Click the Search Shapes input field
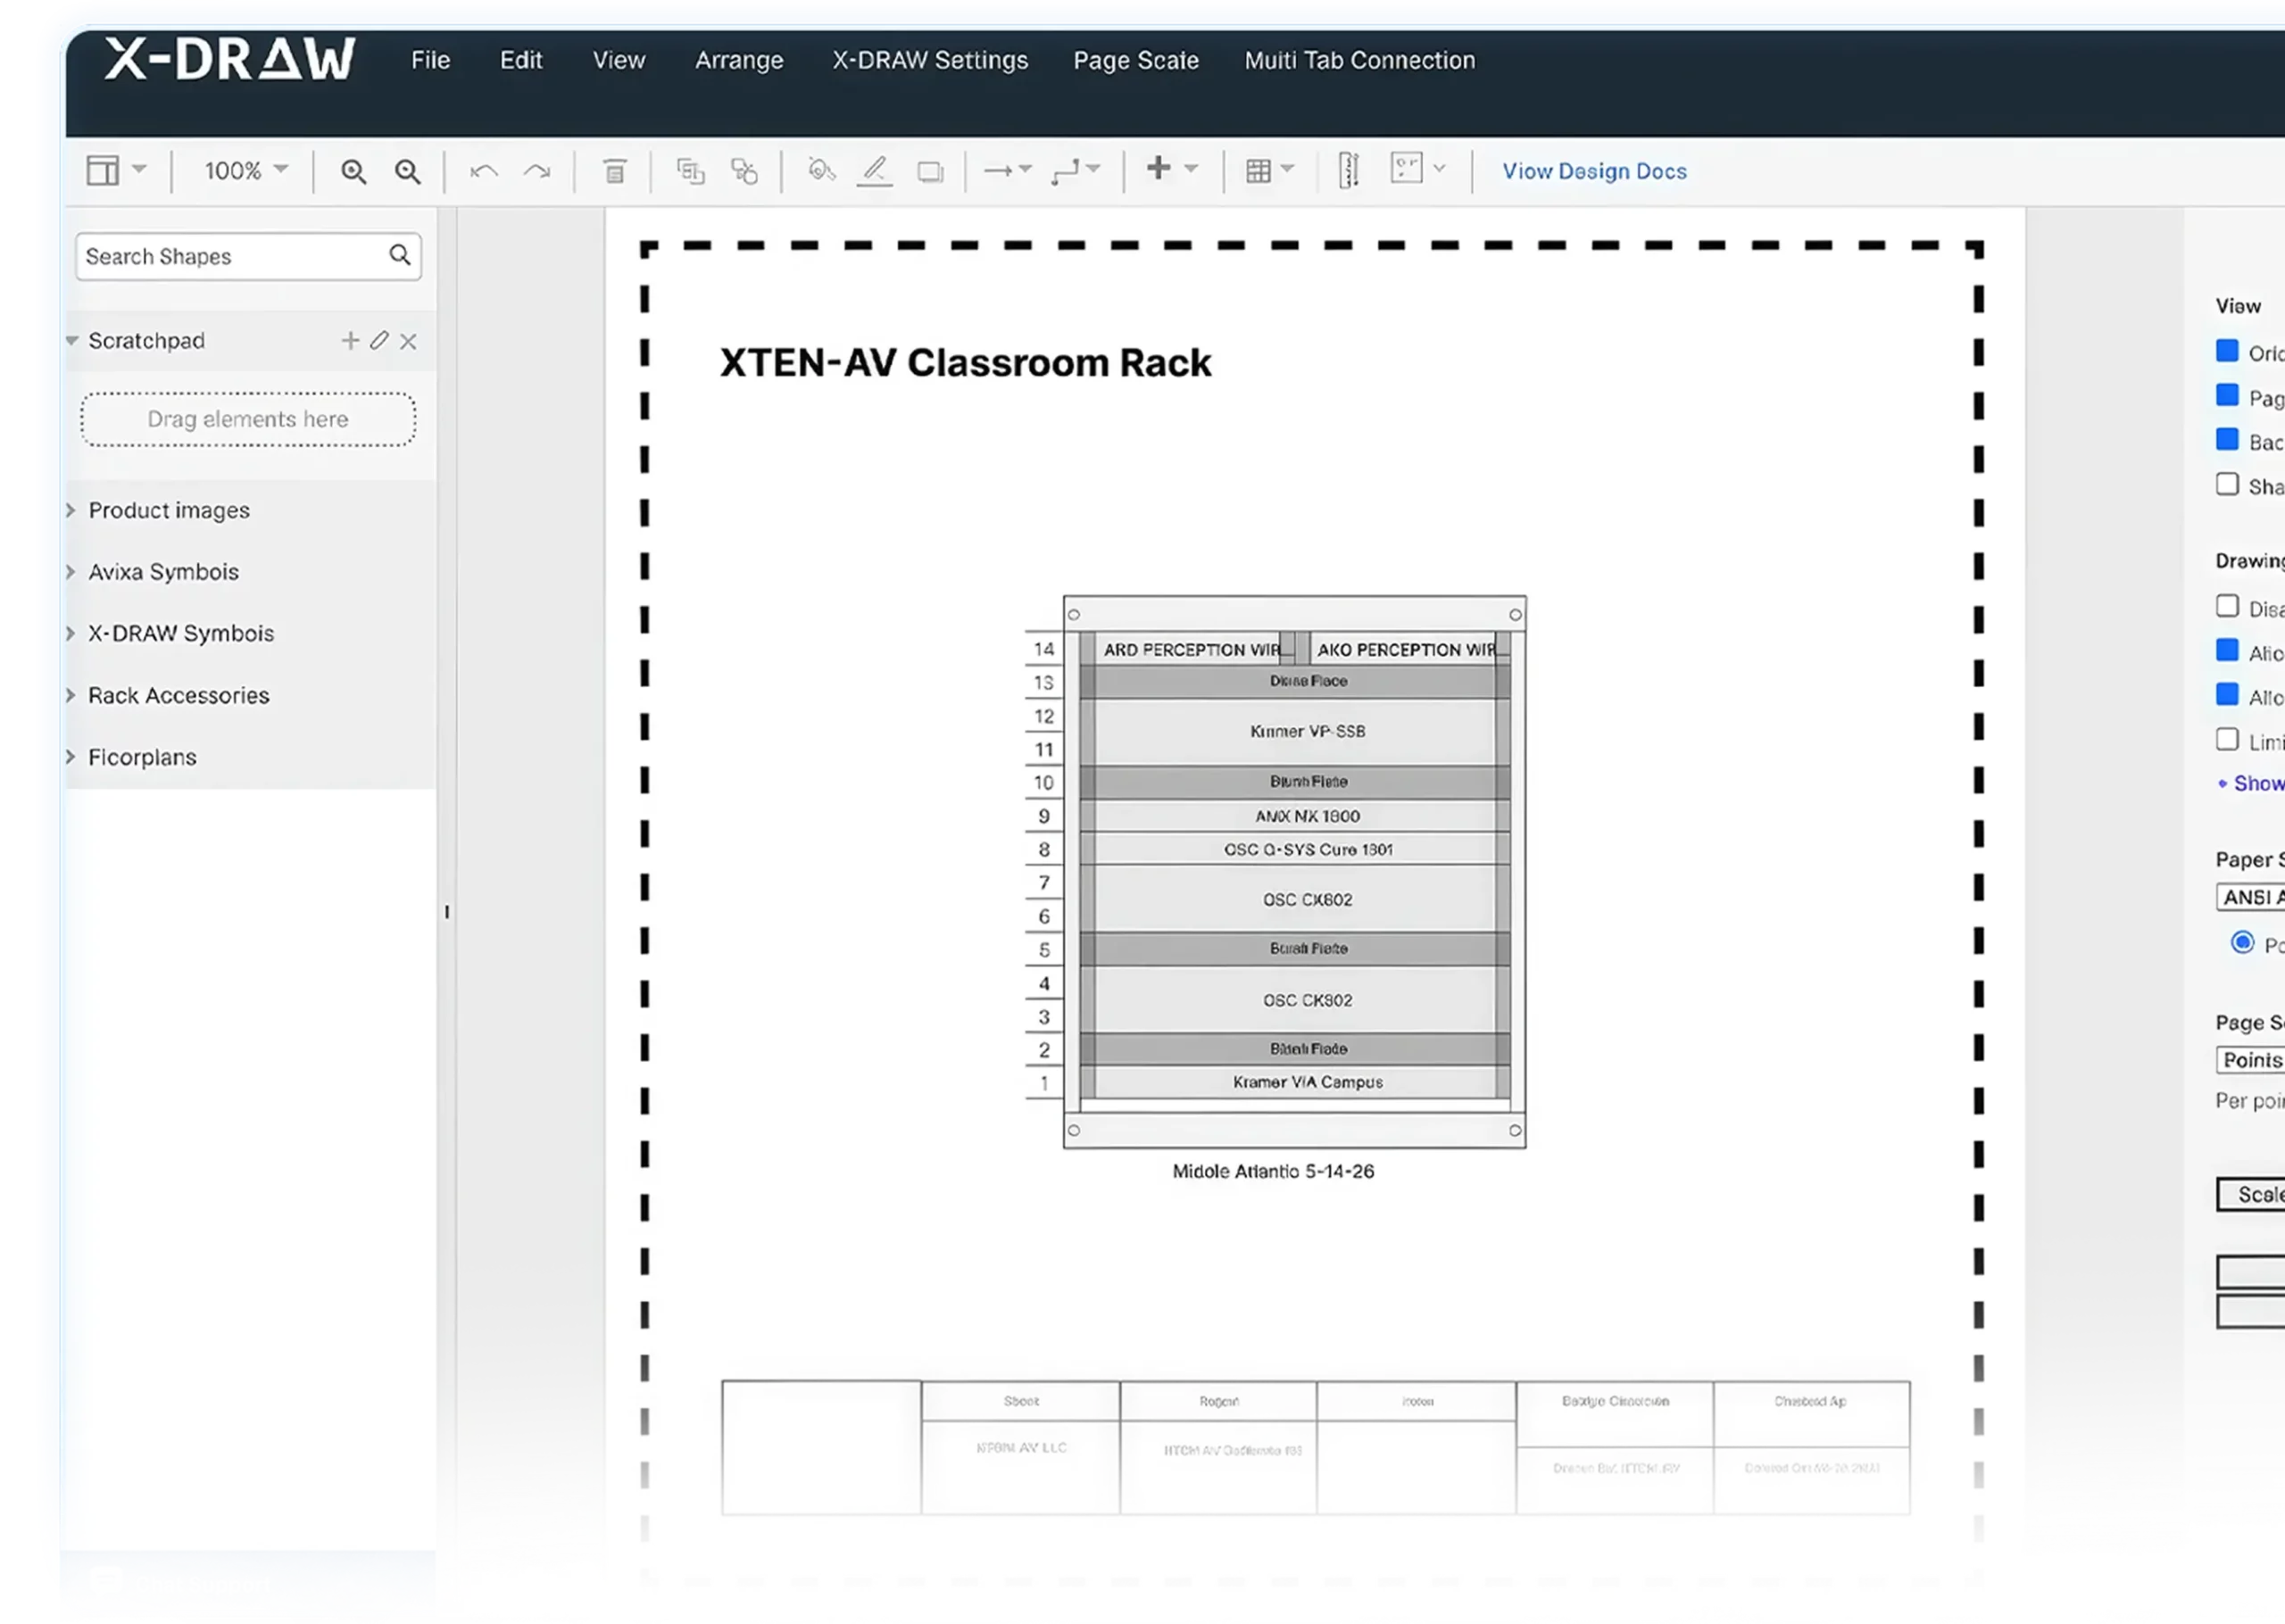 (232, 257)
